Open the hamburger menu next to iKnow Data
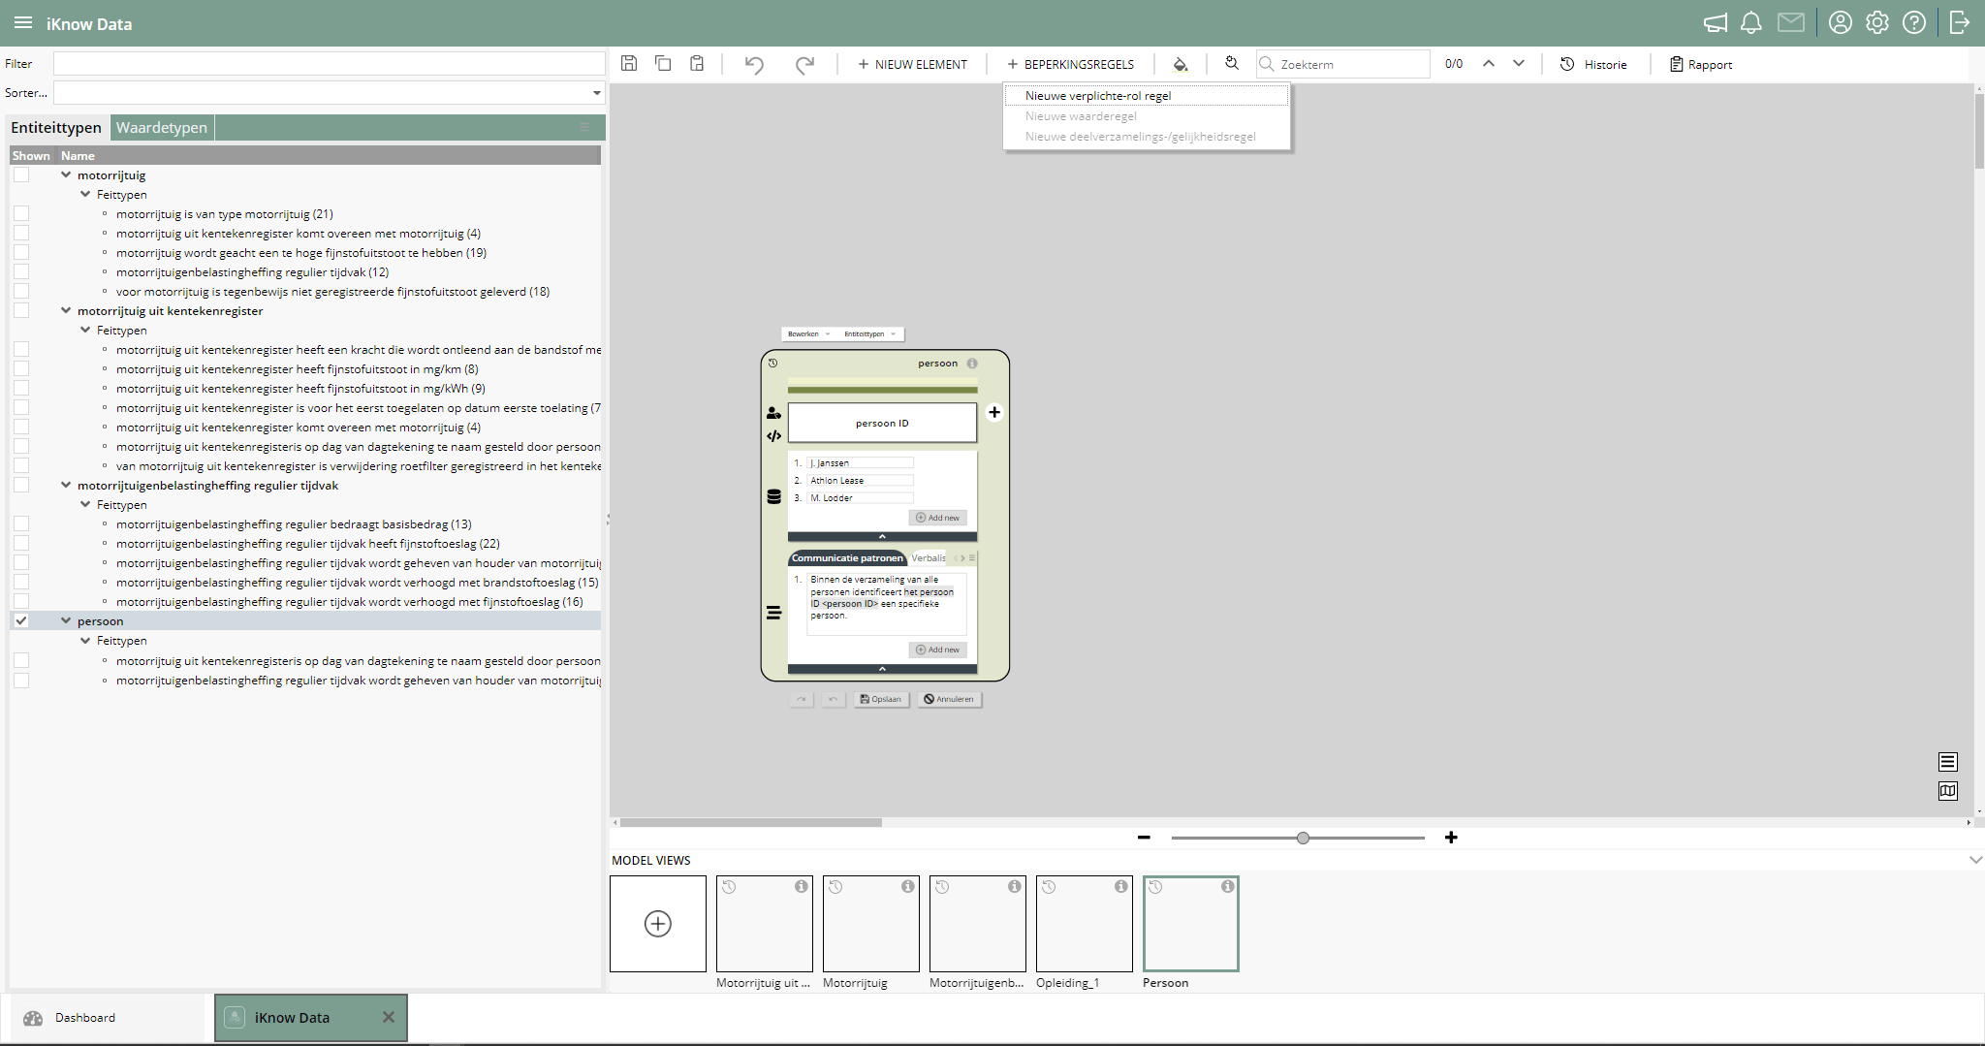Screen dimensions: 1985x1046 [x=23, y=23]
